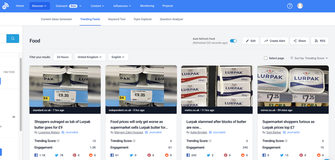
Task: Click the user profile avatar
Action: tap(300, 6)
